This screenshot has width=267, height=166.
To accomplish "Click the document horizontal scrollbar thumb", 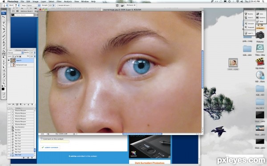I will click(142, 134).
